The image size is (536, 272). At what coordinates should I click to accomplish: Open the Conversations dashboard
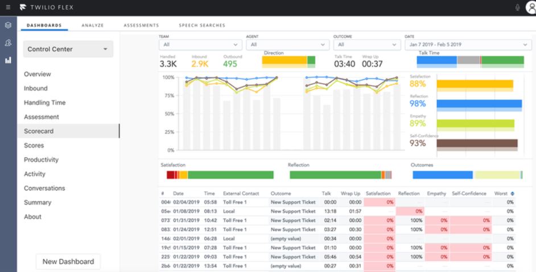[44, 188]
